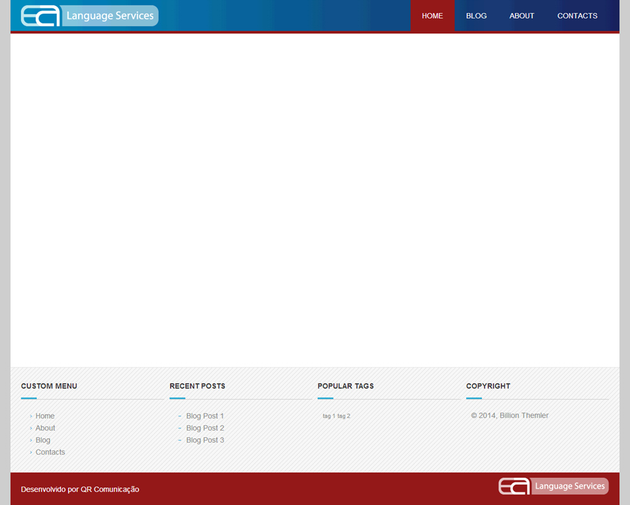The image size is (630, 505).
Task: Open Blog Post 1 under Recent Posts
Action: 205,416
